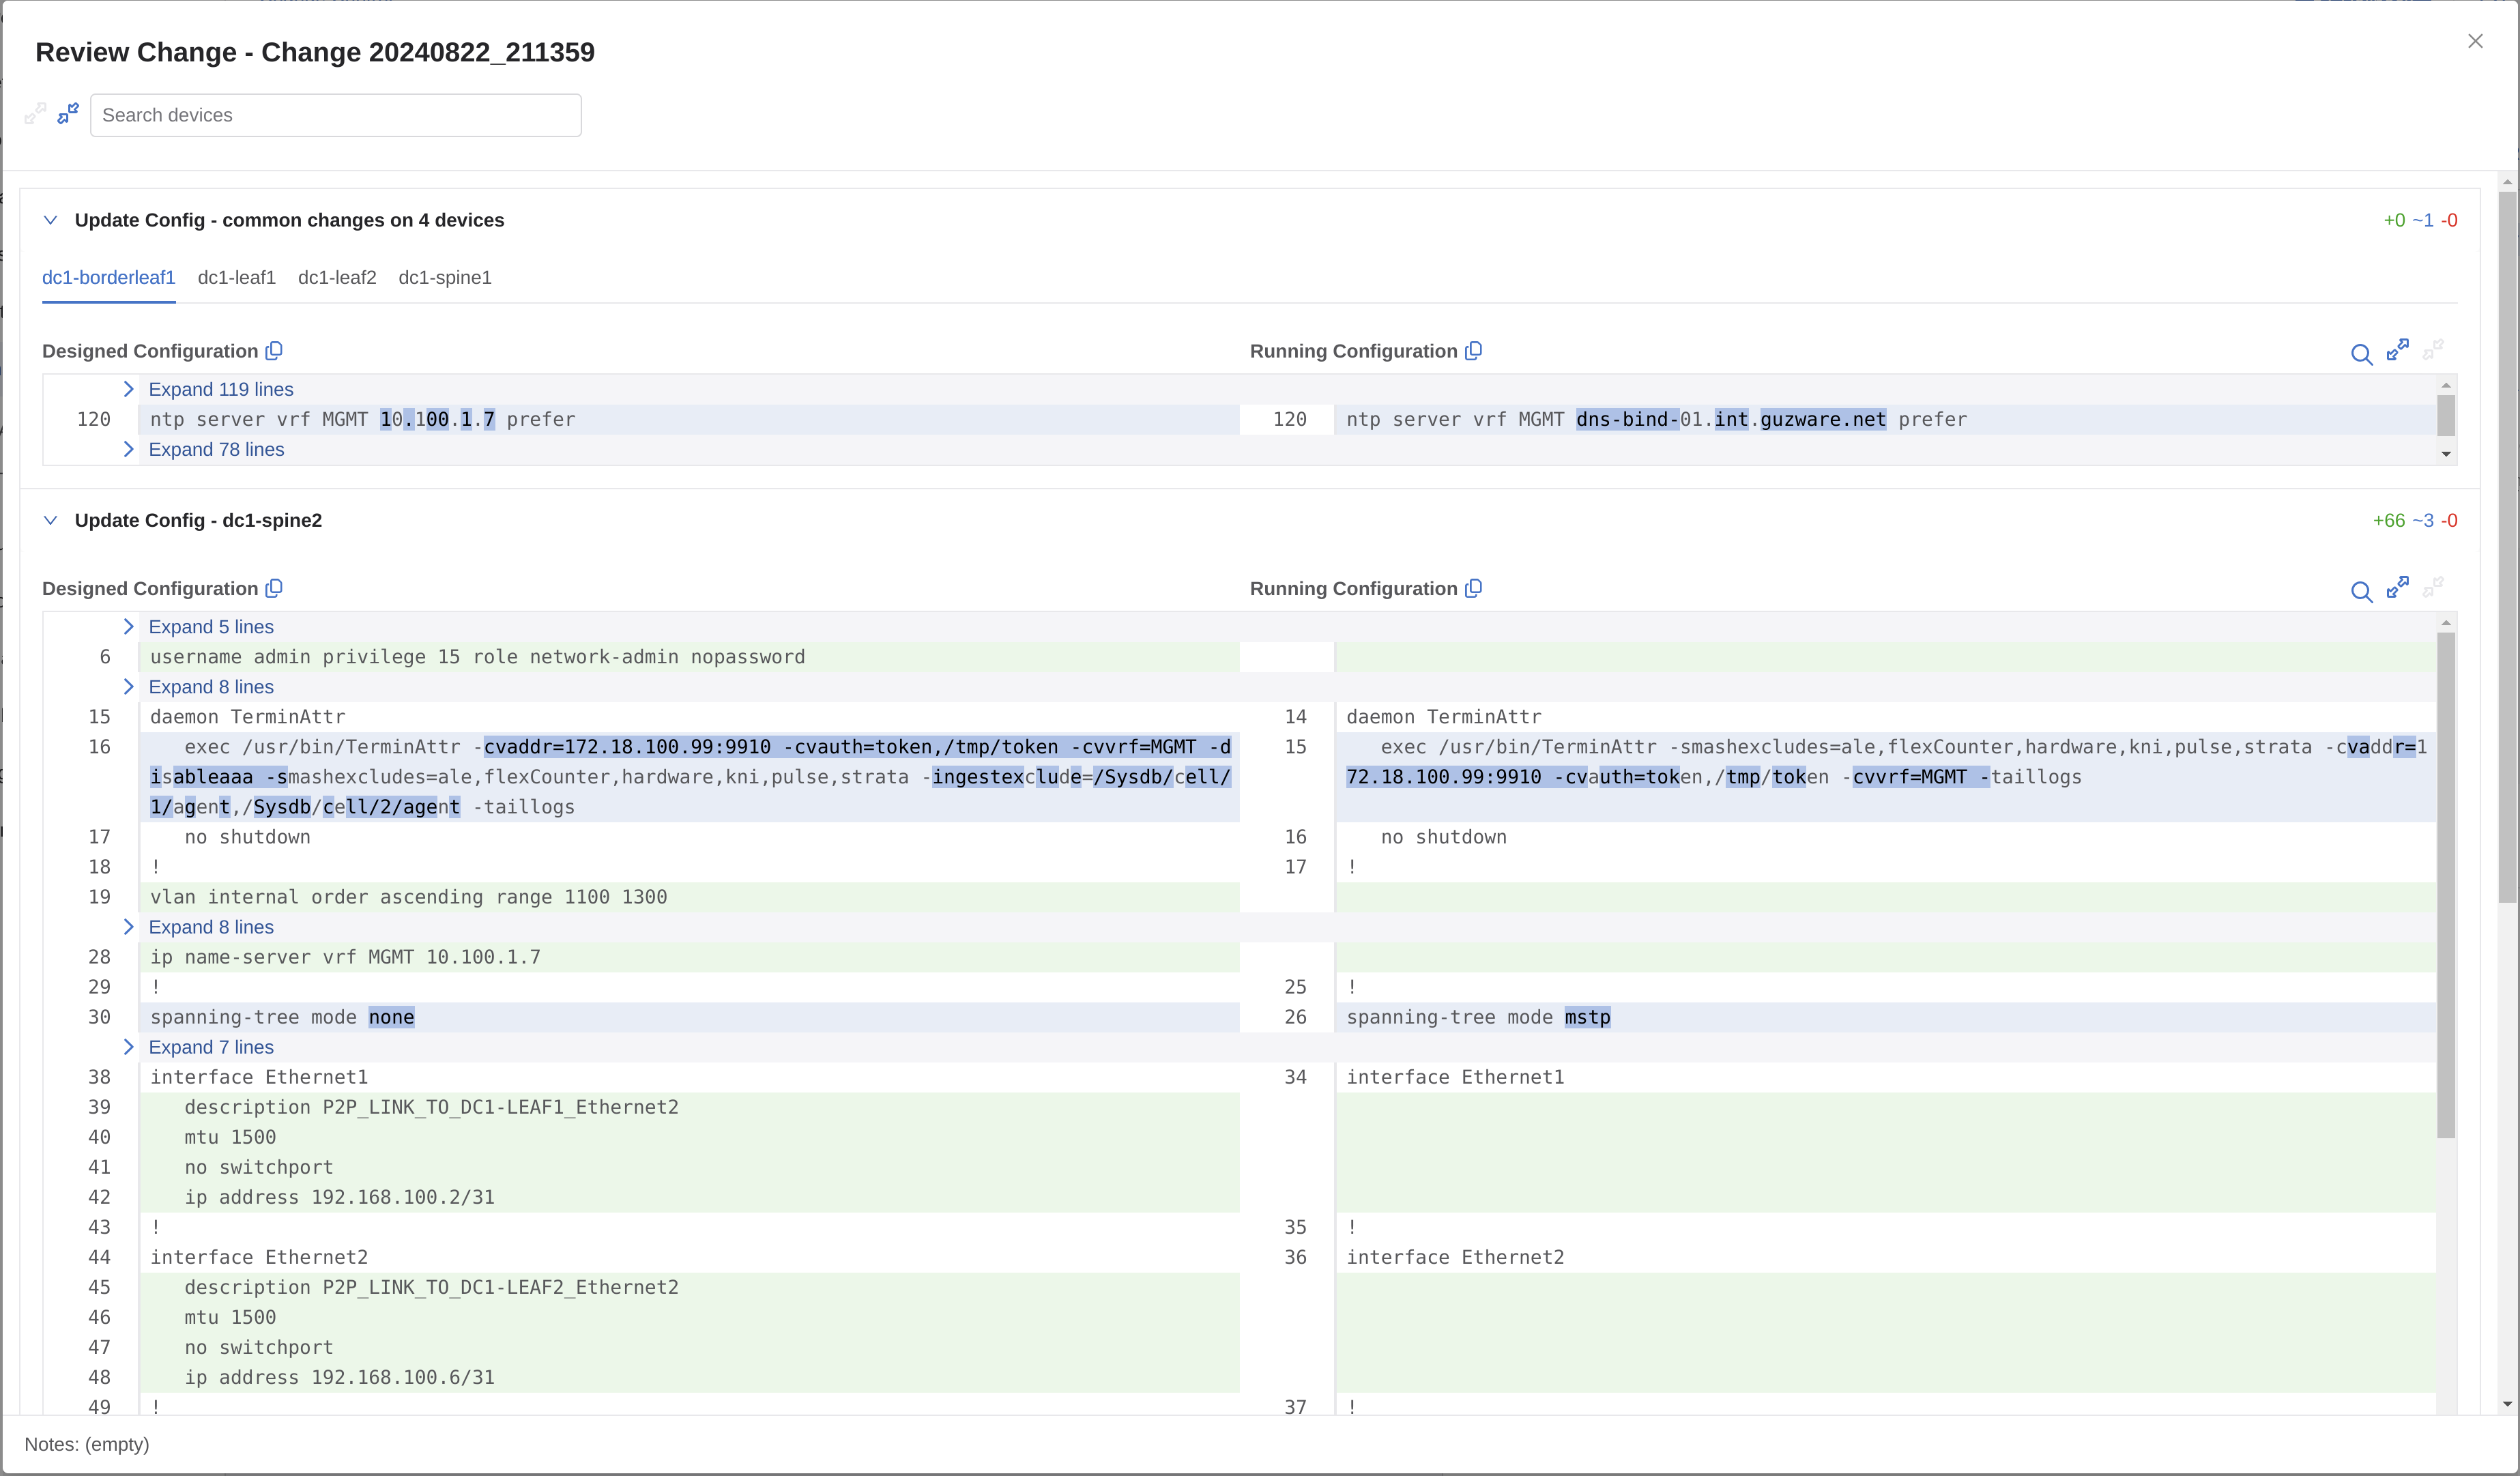Search in dc1-spine2 diff
The image size is (2520, 1476).
[2361, 592]
